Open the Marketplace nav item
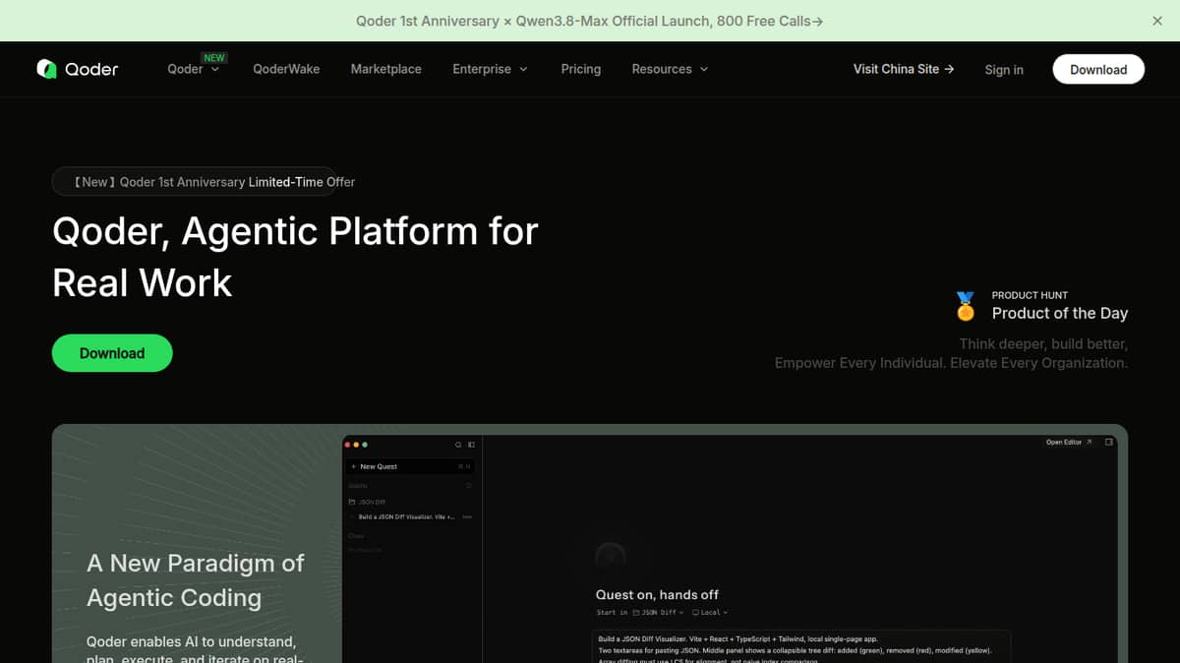Viewport: 1180px width, 663px height. pyautogui.click(x=385, y=69)
